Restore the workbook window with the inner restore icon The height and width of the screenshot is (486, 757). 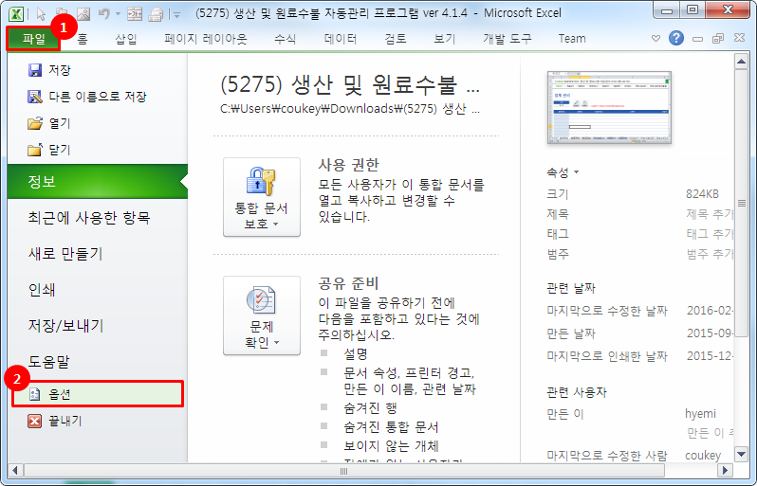tap(718, 38)
